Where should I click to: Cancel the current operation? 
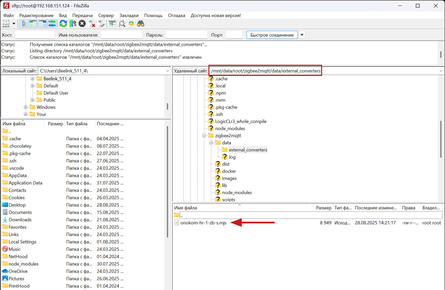click(x=82, y=24)
